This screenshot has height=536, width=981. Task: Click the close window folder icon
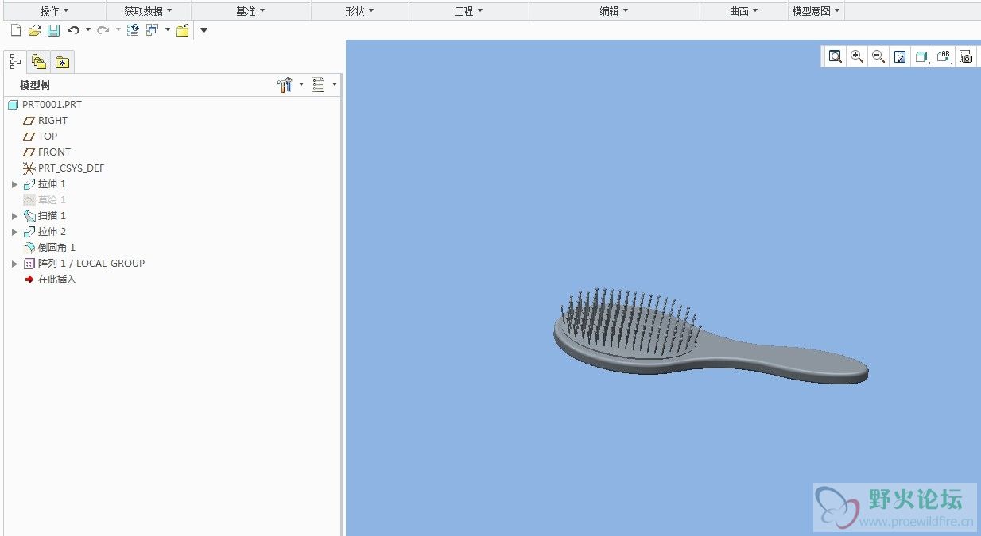183,30
